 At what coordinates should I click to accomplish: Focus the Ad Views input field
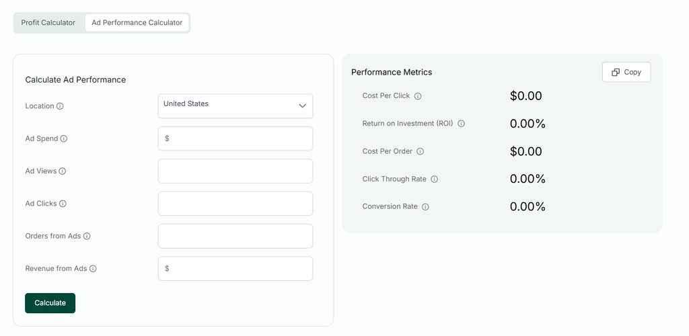[x=235, y=171]
